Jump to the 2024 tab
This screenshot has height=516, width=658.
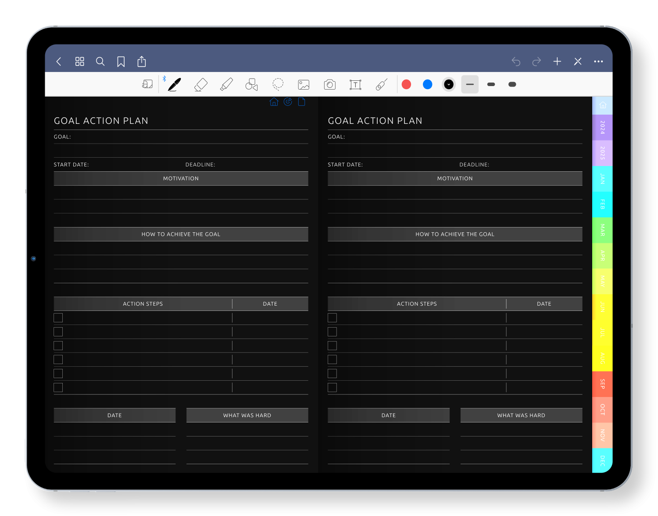(x=603, y=127)
